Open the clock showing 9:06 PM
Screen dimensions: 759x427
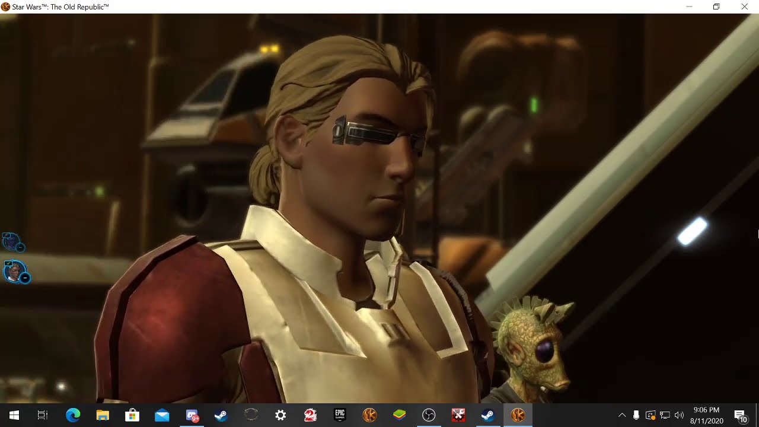[x=706, y=415]
